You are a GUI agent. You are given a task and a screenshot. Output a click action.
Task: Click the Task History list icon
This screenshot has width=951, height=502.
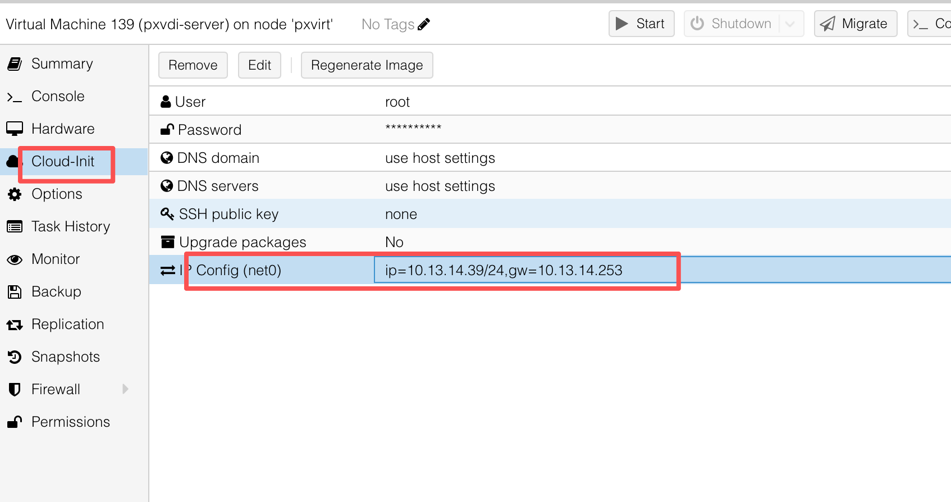click(x=15, y=227)
